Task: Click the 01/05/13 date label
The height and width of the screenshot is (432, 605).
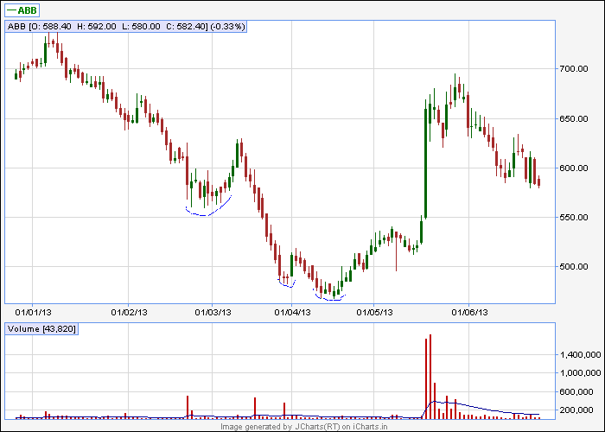Action: 374,312
